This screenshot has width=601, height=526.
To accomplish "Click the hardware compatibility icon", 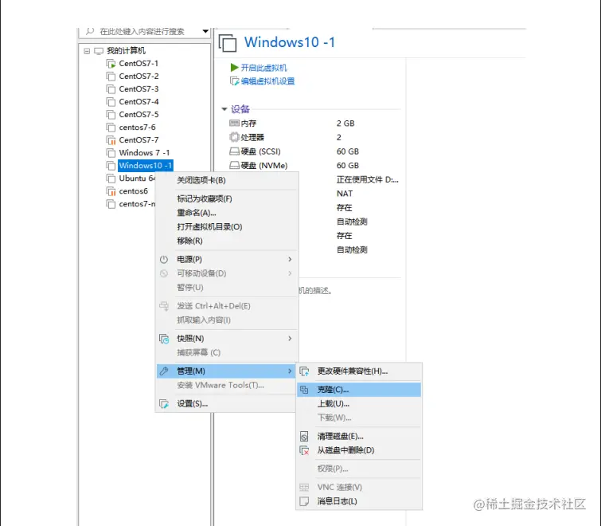I will tap(304, 371).
